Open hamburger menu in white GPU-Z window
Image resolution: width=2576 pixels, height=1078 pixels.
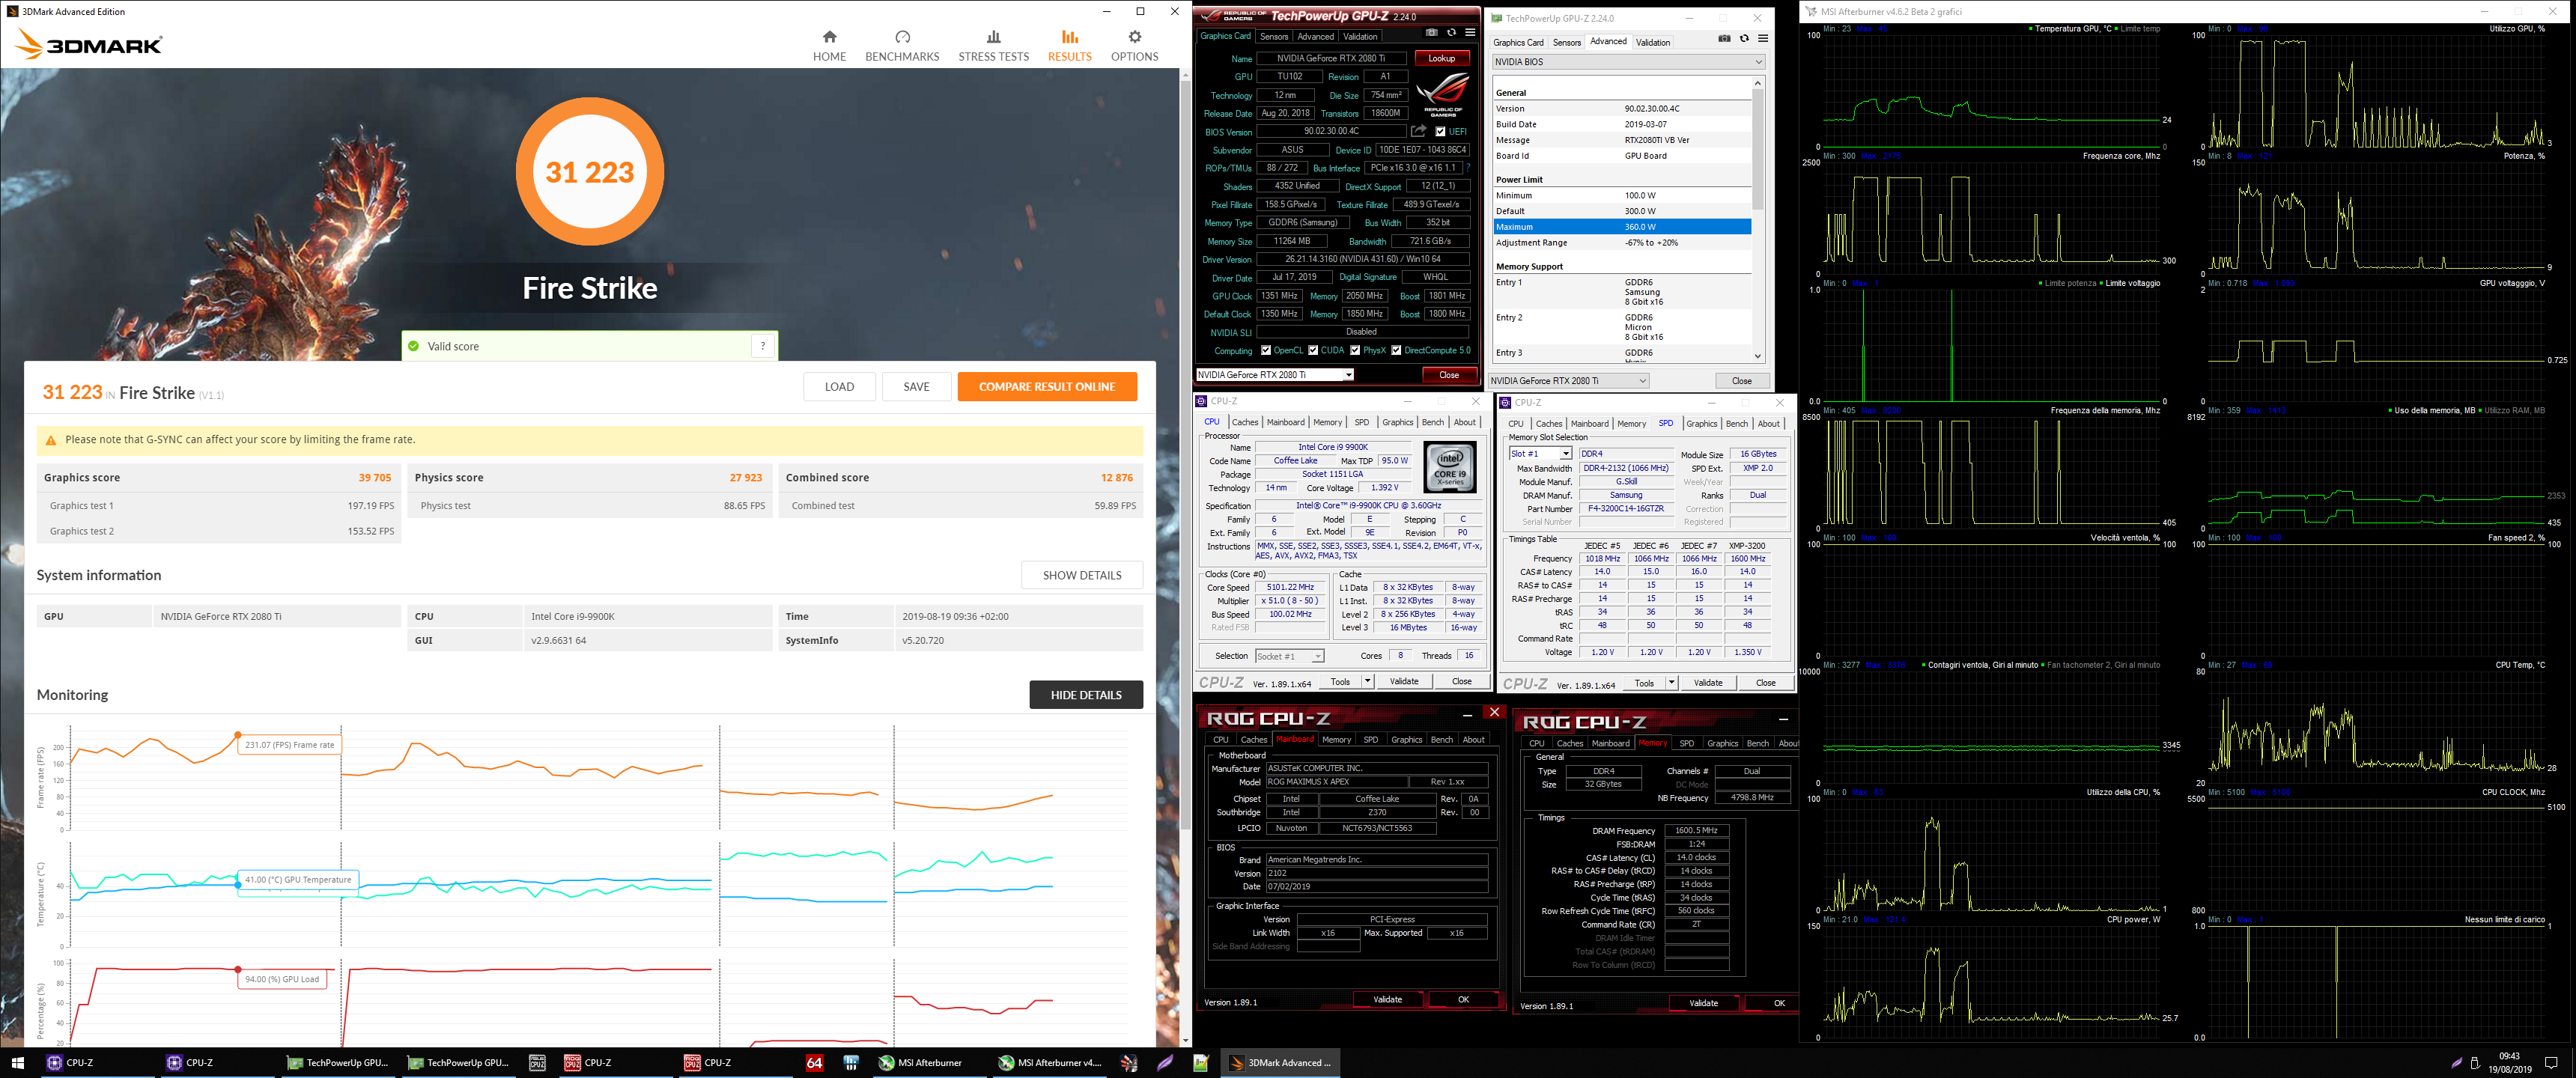click(1763, 39)
